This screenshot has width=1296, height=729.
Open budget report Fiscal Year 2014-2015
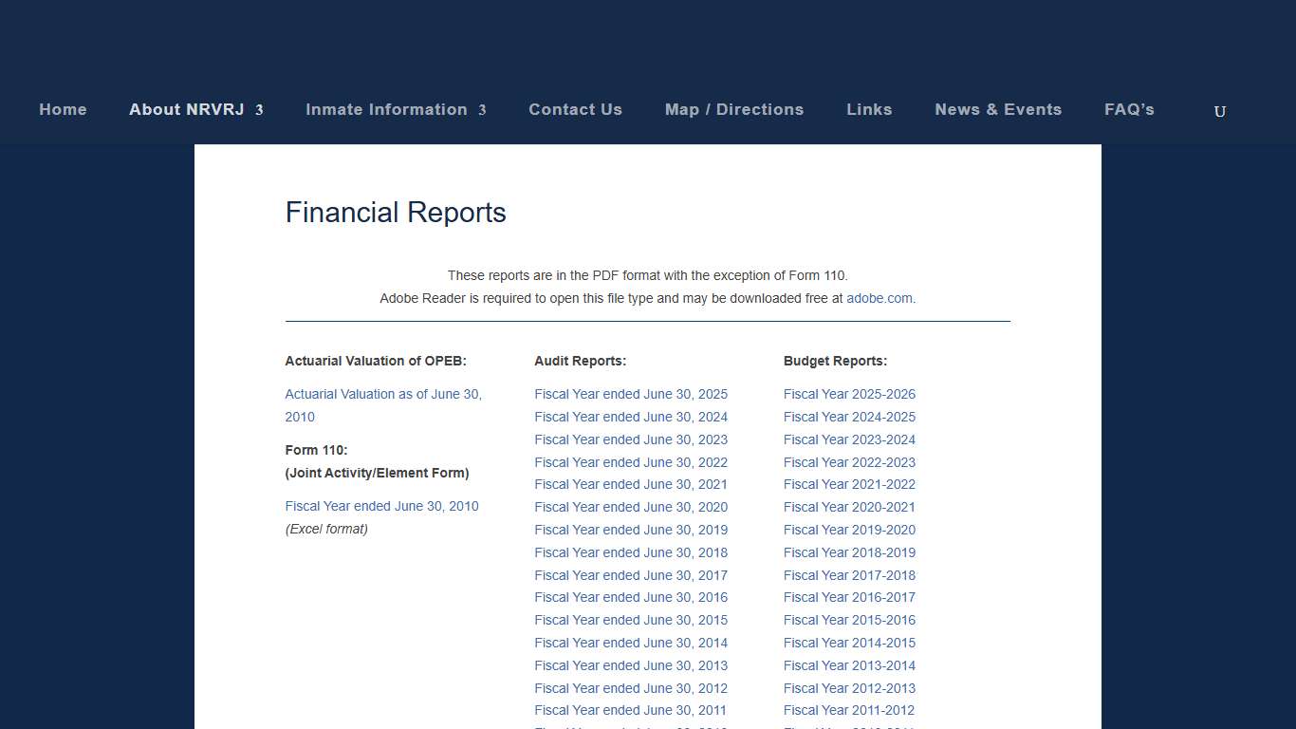tap(849, 643)
